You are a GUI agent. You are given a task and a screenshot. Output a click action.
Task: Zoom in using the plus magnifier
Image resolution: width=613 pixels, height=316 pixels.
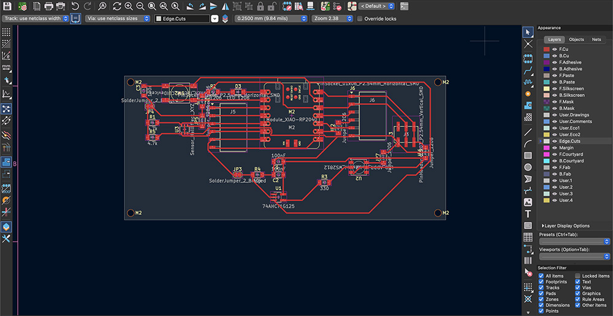129,6
